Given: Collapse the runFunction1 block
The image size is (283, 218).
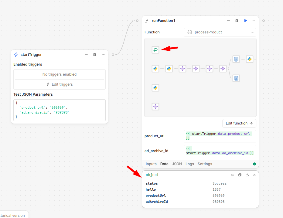Looking at the screenshot, I should point(228,21).
